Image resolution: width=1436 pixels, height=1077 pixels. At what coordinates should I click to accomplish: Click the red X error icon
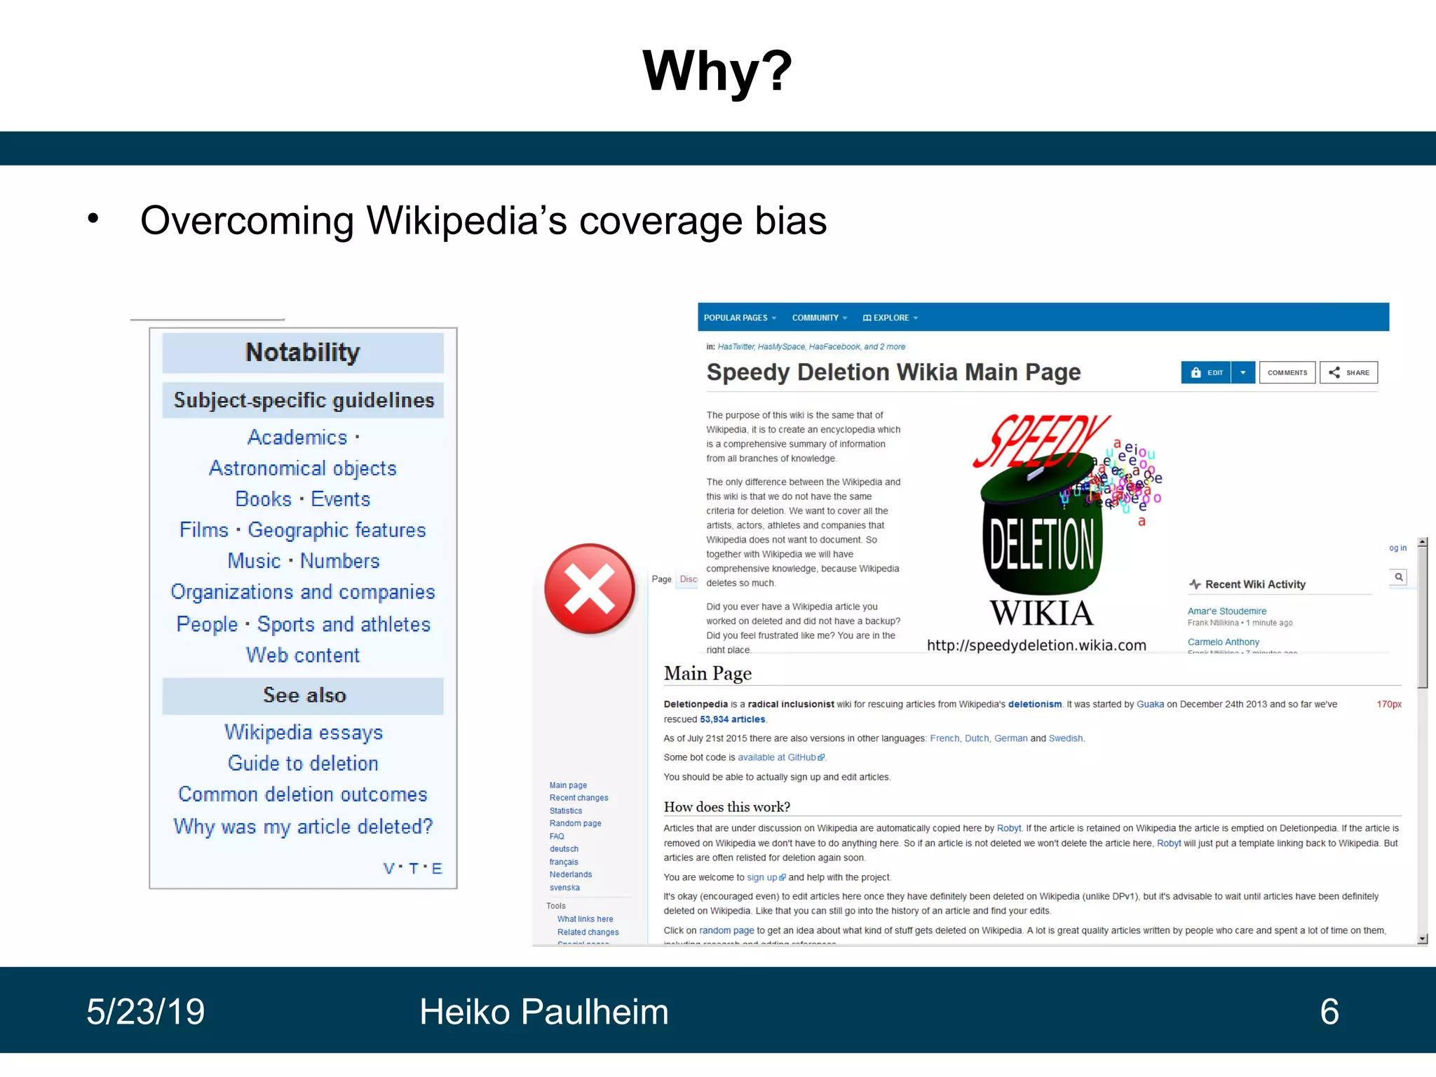coord(590,589)
